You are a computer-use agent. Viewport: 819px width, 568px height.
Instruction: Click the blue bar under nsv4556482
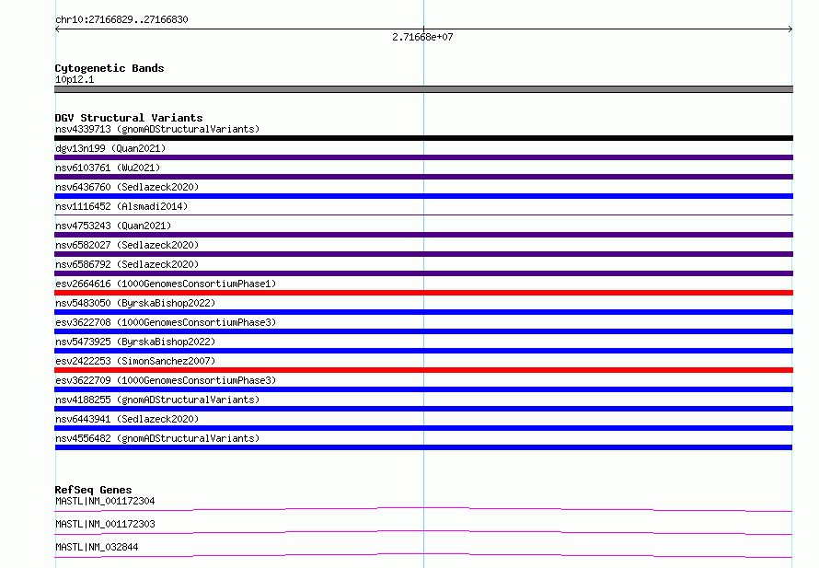pyautogui.click(x=423, y=447)
